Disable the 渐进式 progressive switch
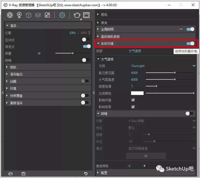 point(87,46)
